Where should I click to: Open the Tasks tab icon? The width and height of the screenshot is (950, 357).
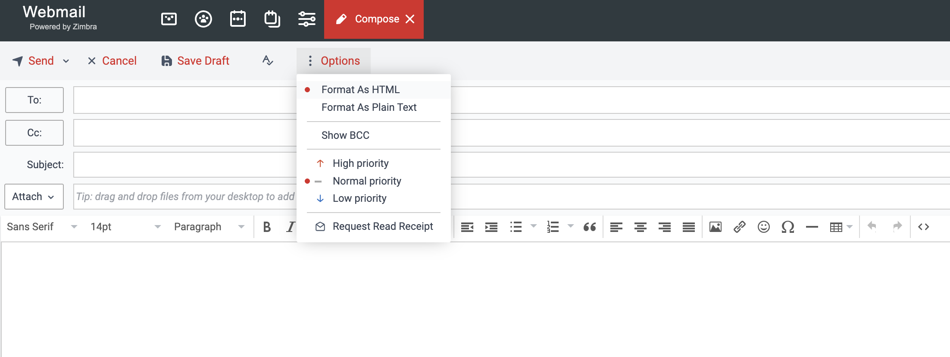tap(272, 19)
